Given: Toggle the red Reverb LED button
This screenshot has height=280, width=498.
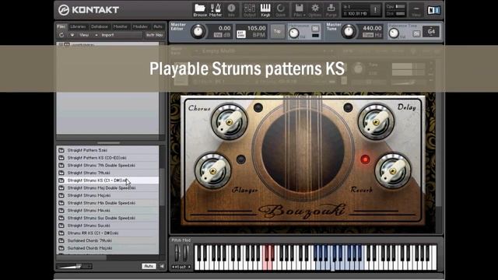Looking at the screenshot, I should click(365, 159).
